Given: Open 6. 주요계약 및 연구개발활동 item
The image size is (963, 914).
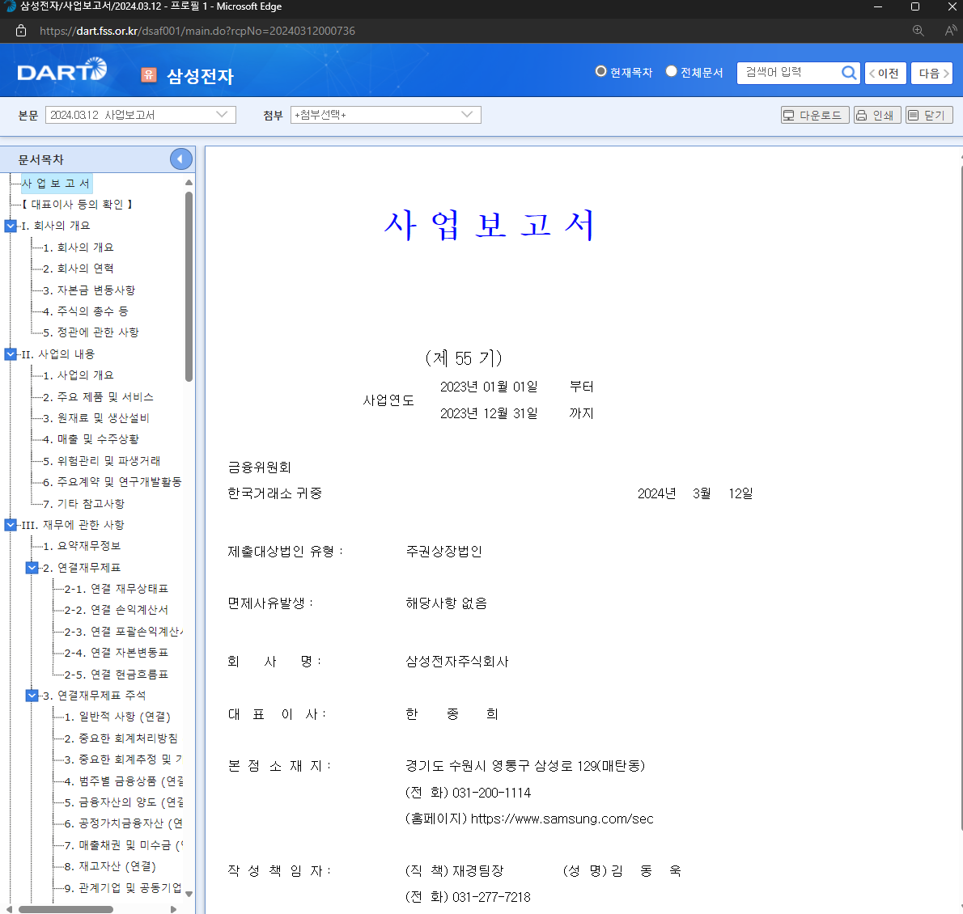Looking at the screenshot, I should click(112, 482).
